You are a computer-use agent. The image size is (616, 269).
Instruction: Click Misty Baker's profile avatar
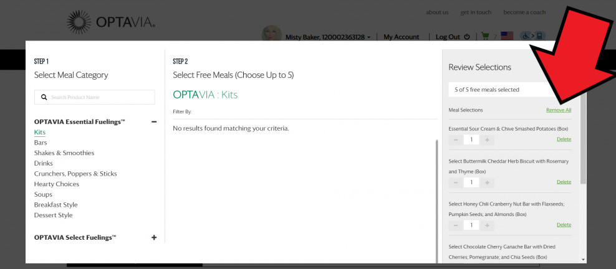[x=272, y=34]
